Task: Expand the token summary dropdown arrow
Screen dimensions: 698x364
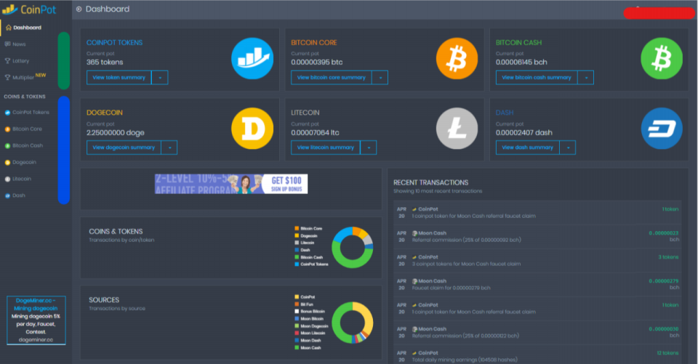Action: click(x=160, y=78)
